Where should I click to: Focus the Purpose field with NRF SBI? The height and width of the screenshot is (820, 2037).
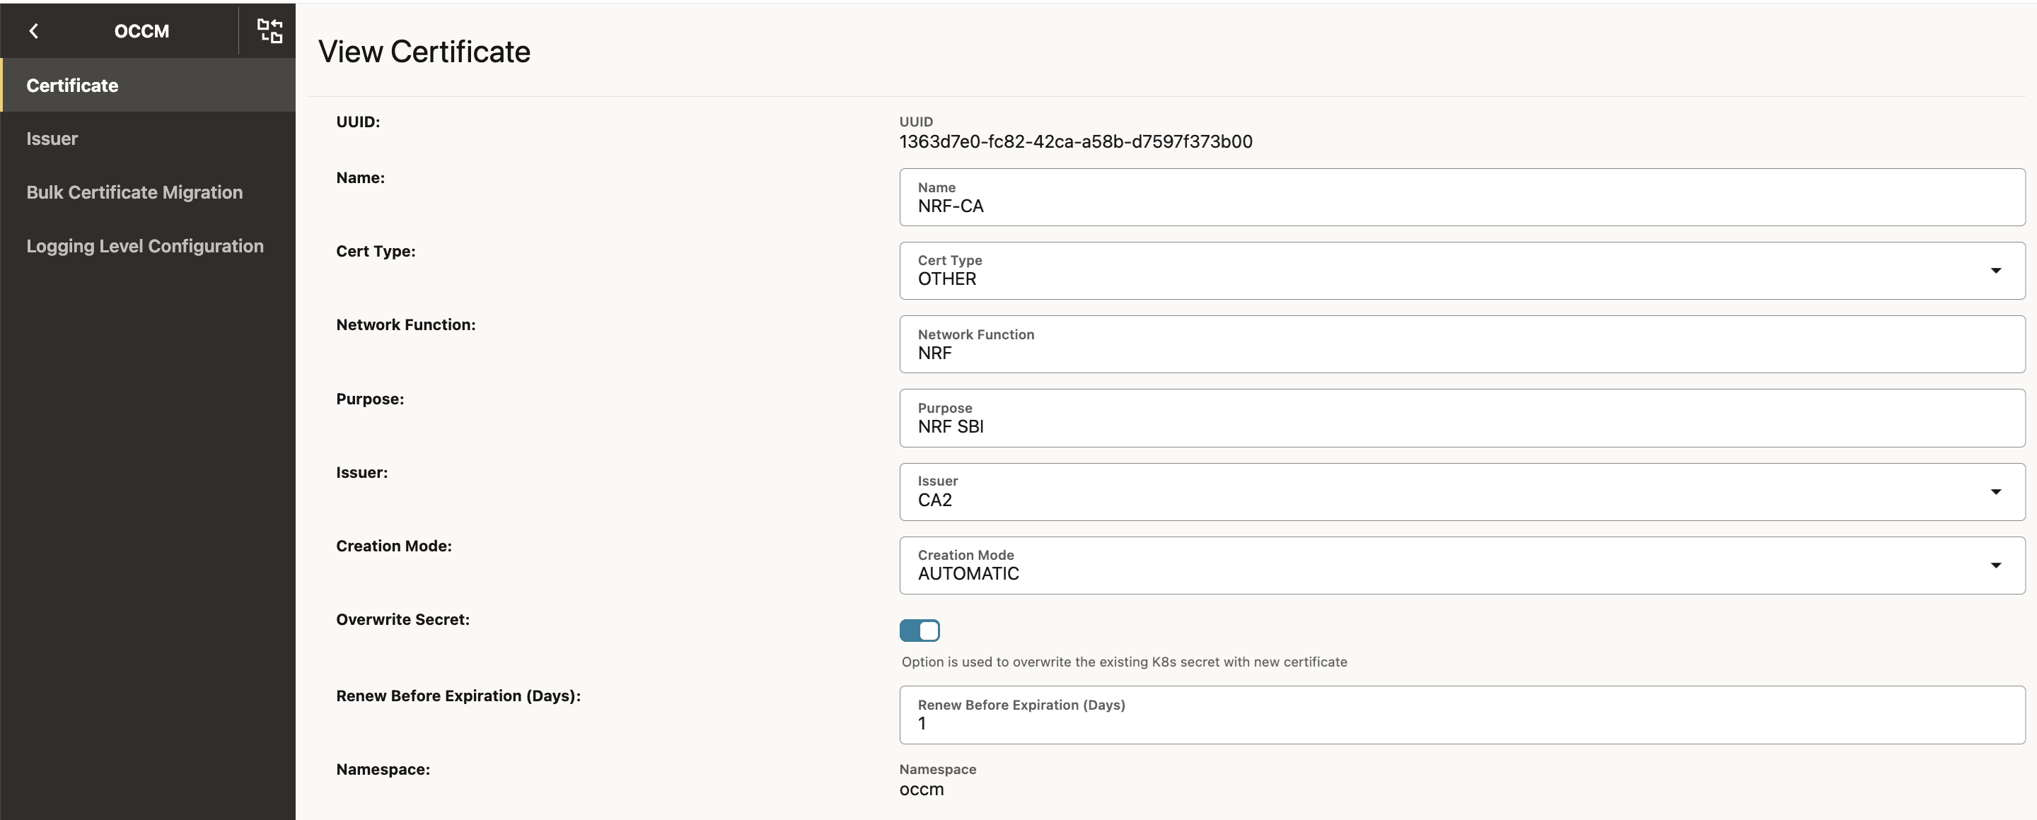click(1461, 418)
